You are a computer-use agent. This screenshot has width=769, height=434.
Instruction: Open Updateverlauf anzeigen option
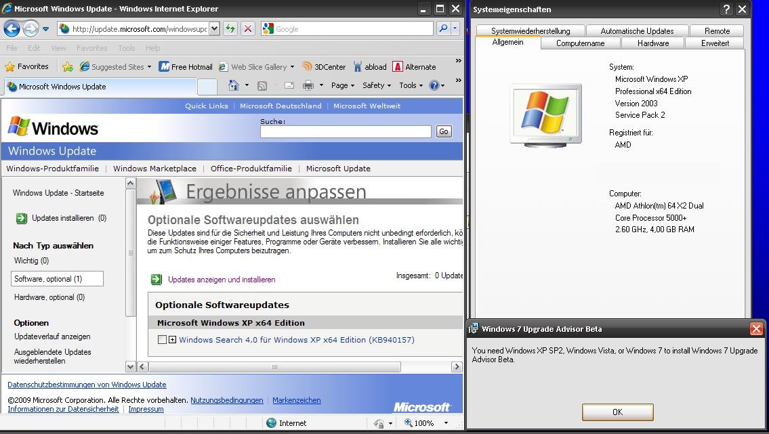[x=52, y=337]
